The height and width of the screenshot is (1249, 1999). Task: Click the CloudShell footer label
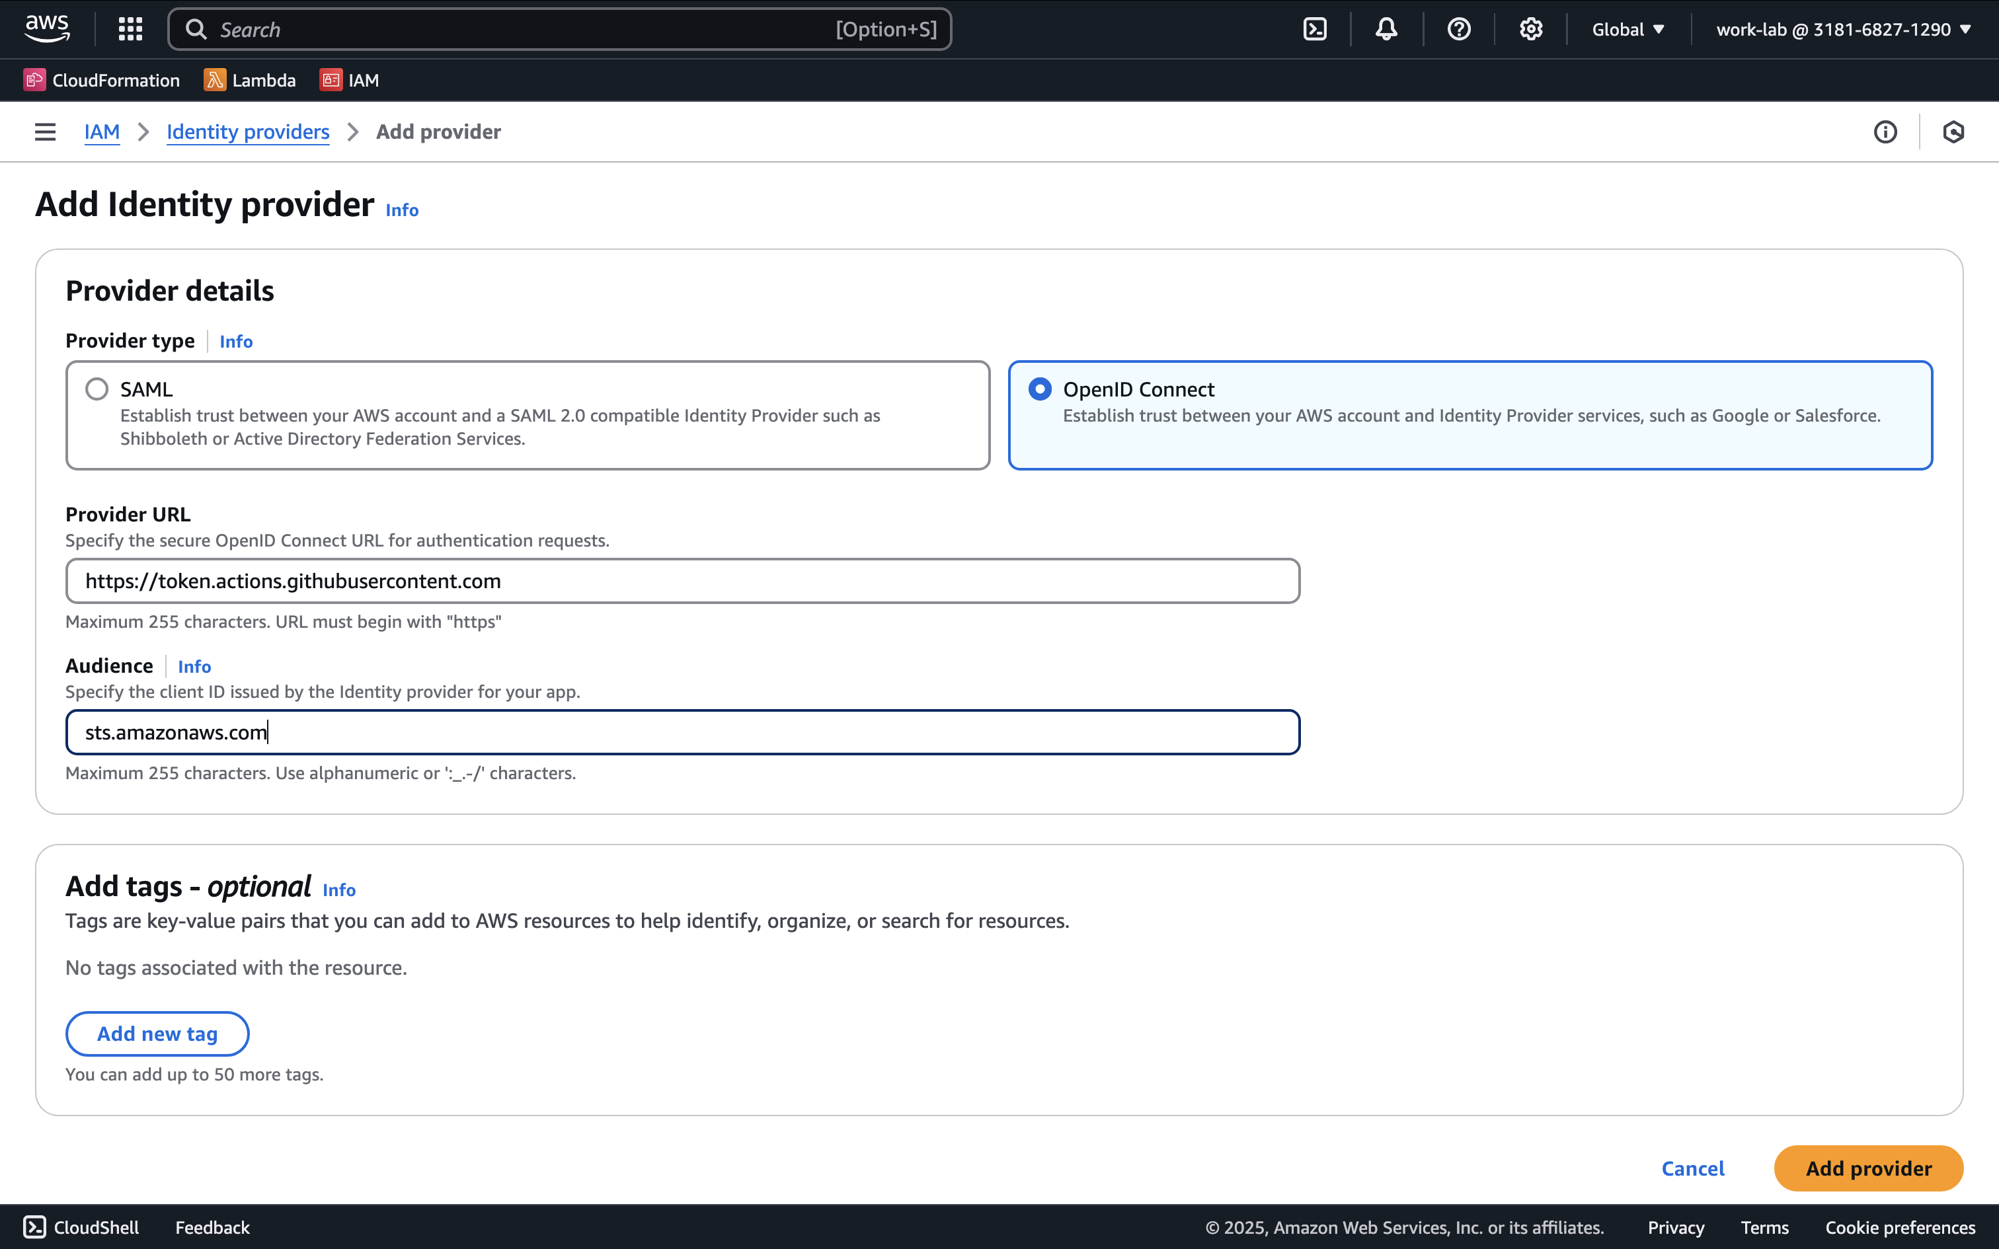(x=96, y=1227)
